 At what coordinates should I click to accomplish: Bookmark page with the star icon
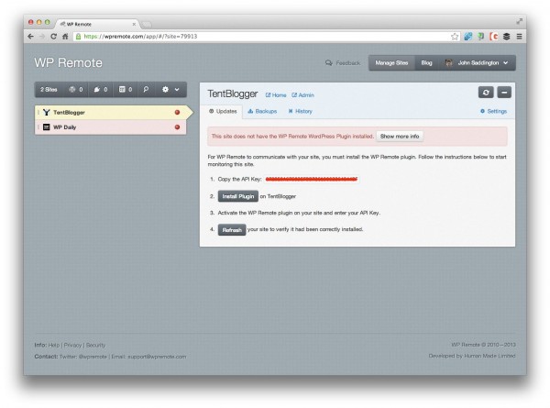455,37
